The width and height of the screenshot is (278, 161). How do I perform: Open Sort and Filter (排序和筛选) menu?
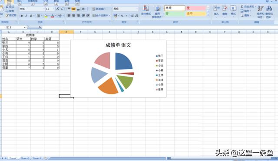(x=261, y=12)
